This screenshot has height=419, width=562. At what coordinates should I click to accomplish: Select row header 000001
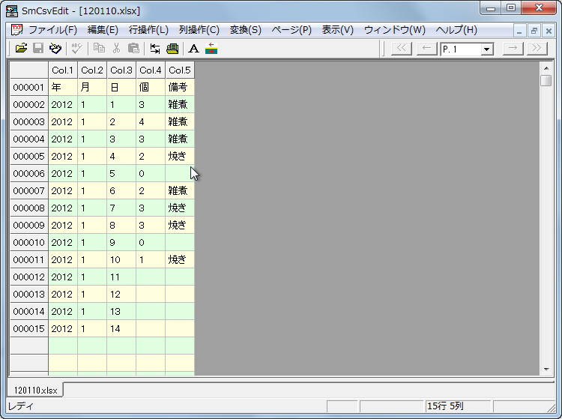pyautogui.click(x=28, y=87)
